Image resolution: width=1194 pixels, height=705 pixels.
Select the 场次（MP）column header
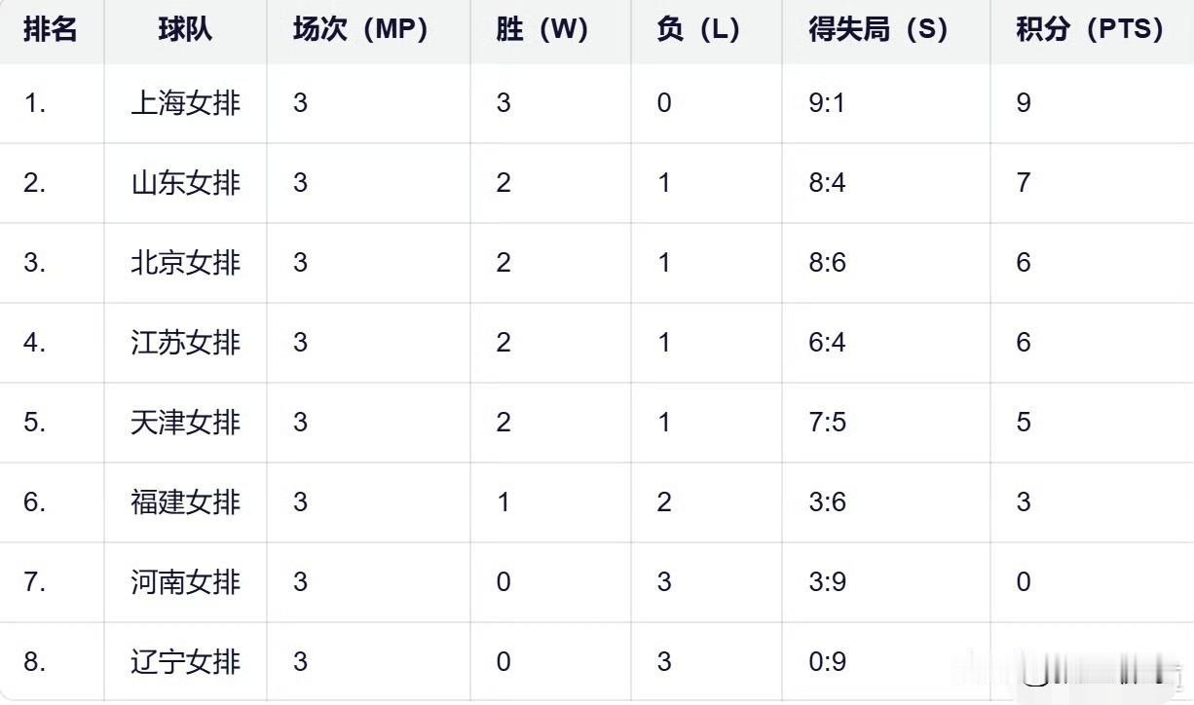[360, 29]
